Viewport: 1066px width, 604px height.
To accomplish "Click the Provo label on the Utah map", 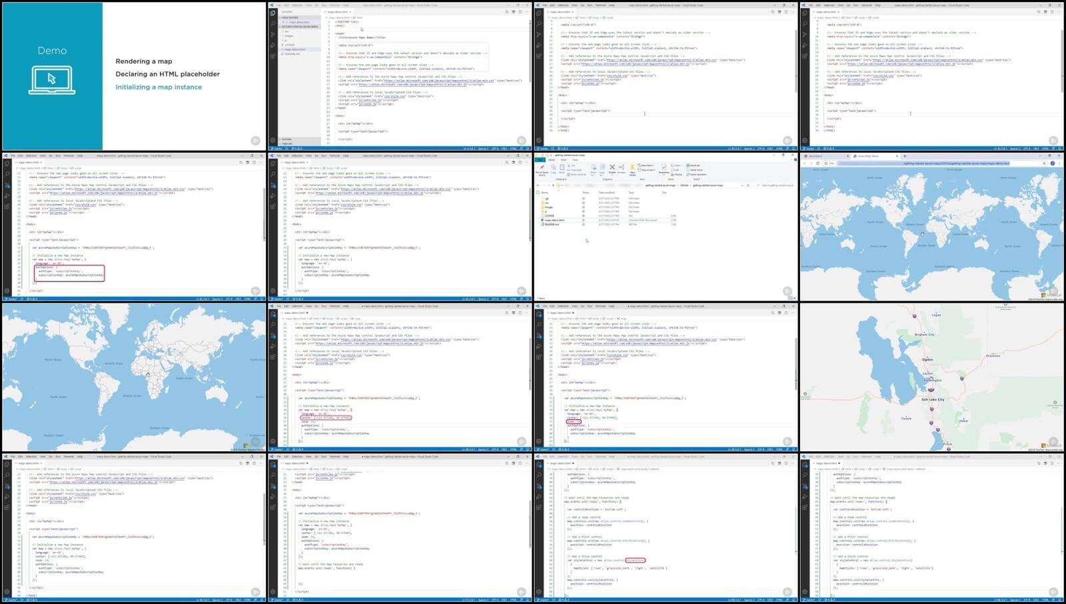I will [x=948, y=444].
